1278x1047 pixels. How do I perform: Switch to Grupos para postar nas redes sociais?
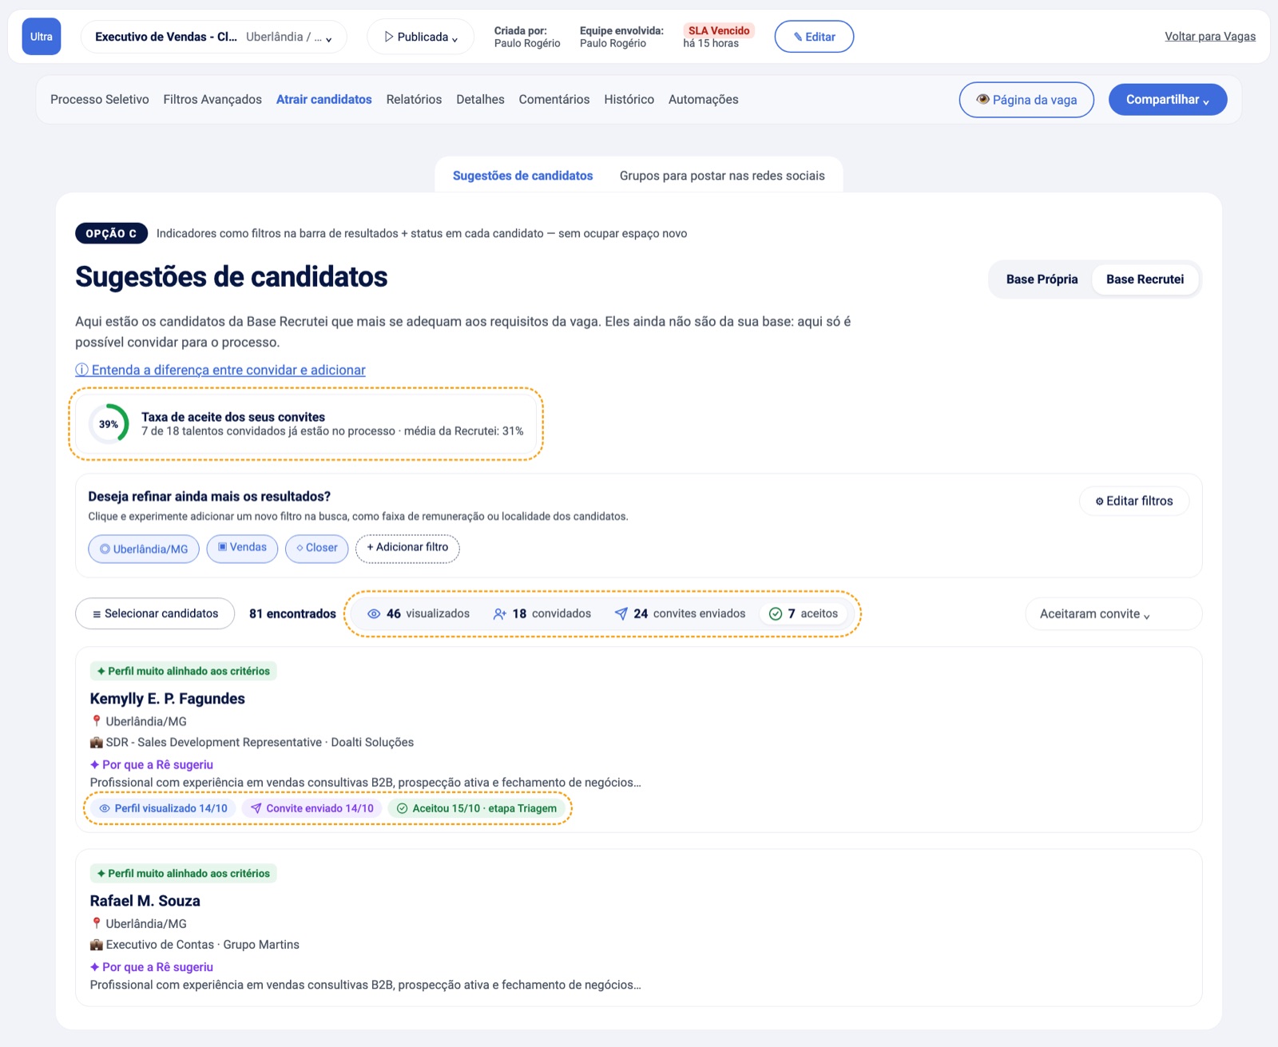tap(722, 176)
